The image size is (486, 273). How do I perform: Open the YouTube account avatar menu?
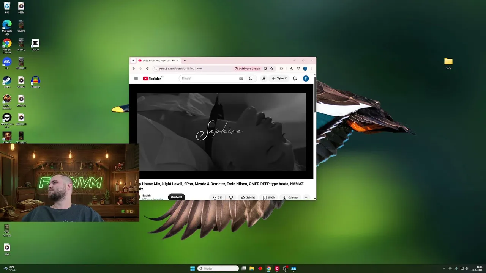pos(306,78)
